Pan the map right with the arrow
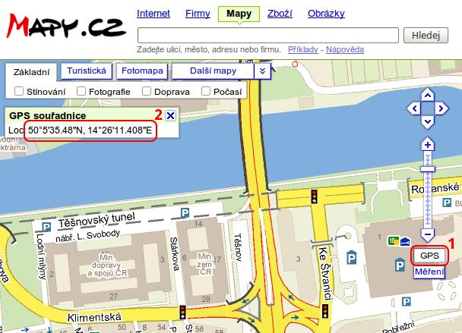The height and width of the screenshot is (333, 462). pyautogui.click(x=441, y=108)
